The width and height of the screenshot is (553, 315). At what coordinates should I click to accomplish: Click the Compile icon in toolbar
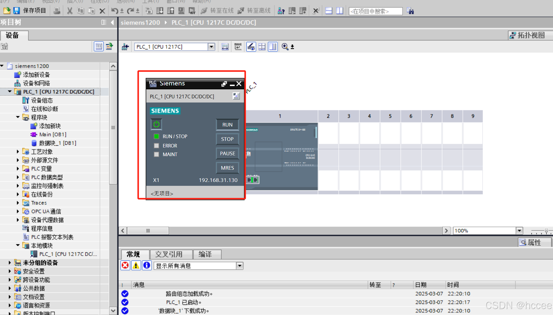149,11
